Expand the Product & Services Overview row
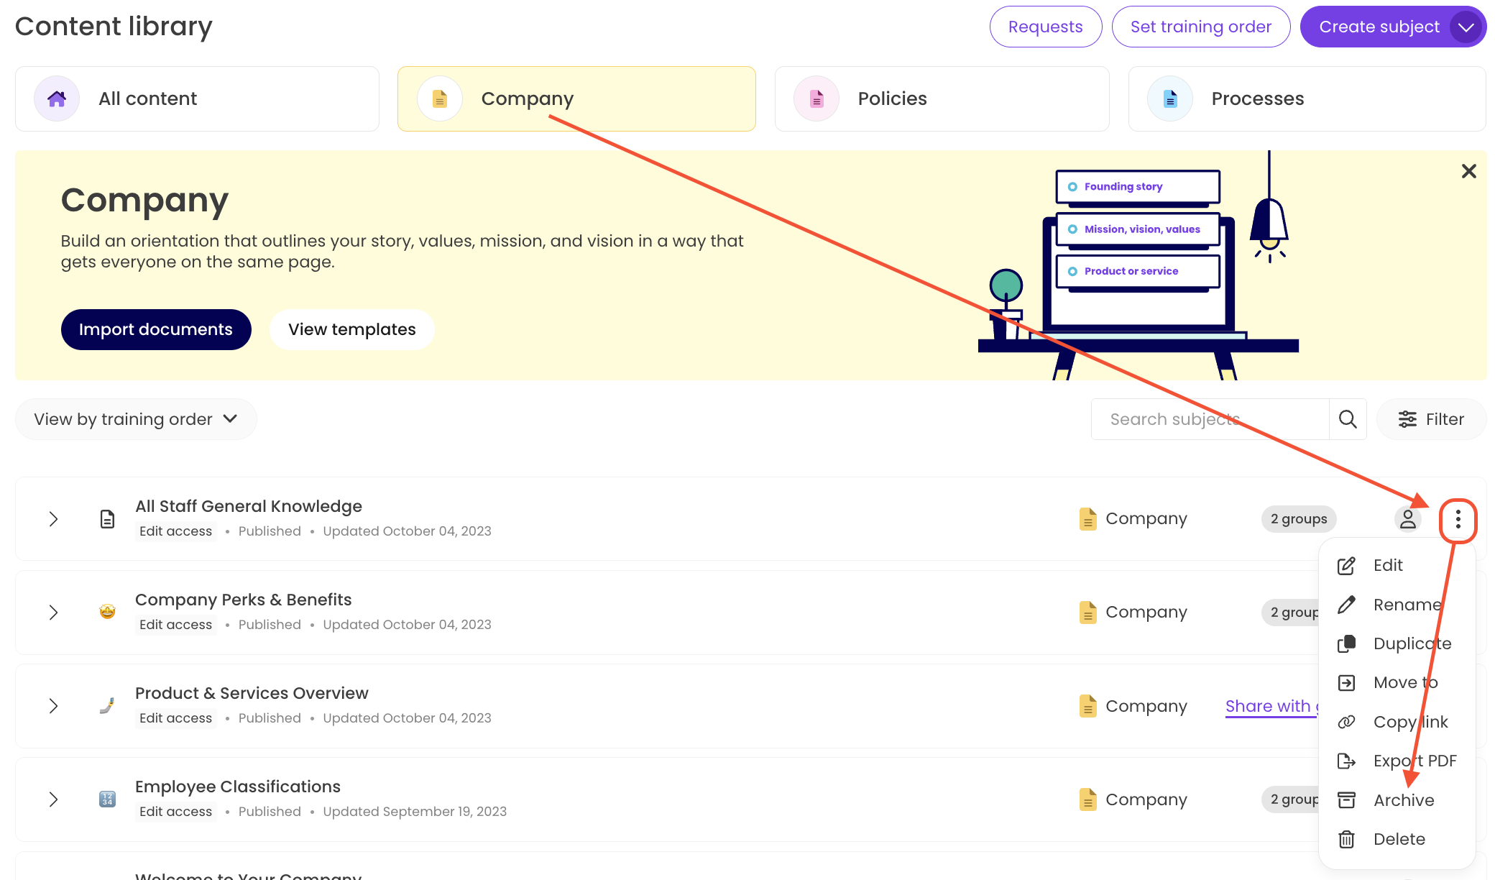 point(53,706)
